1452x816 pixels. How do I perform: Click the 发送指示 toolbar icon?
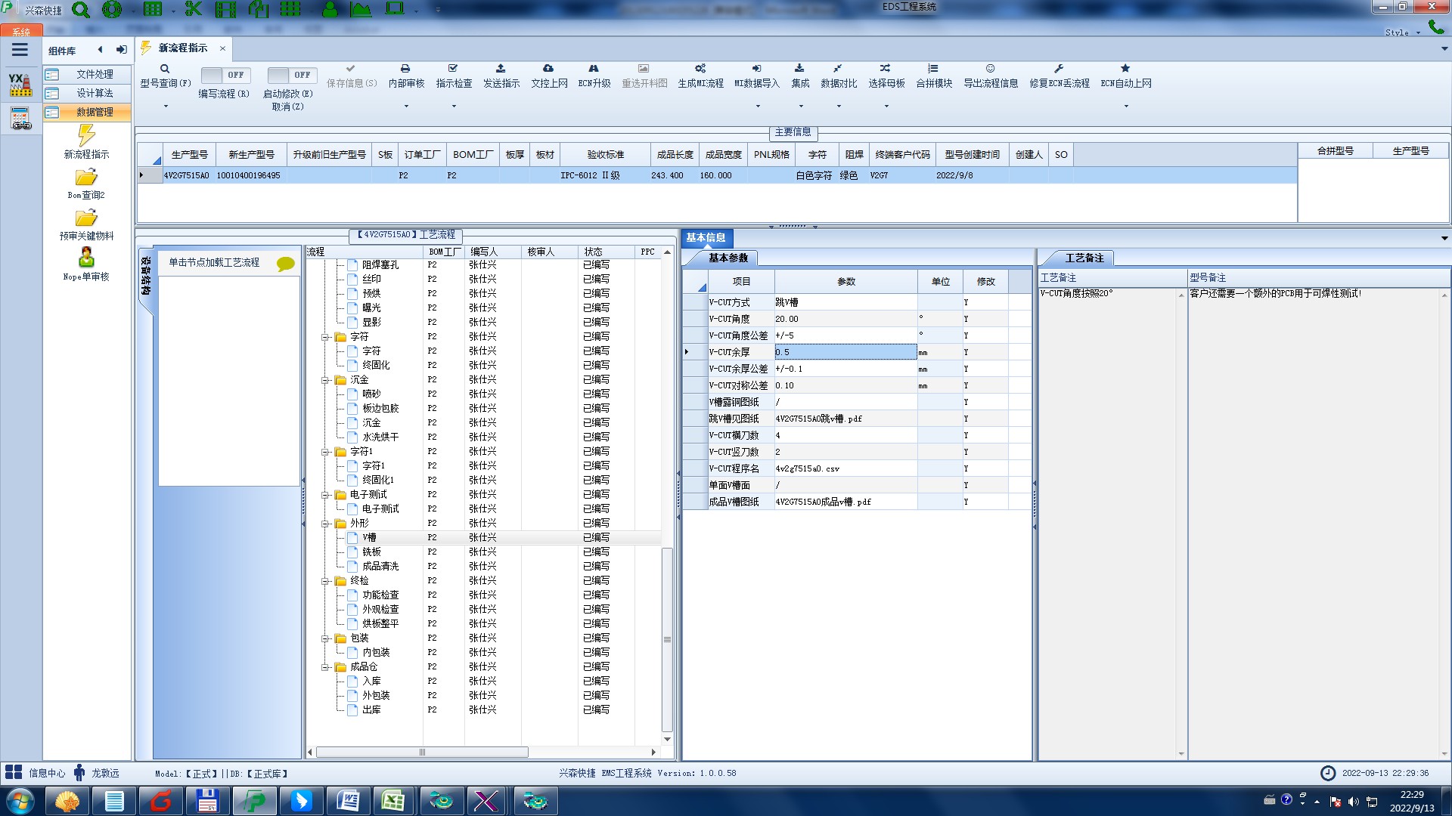(501, 69)
